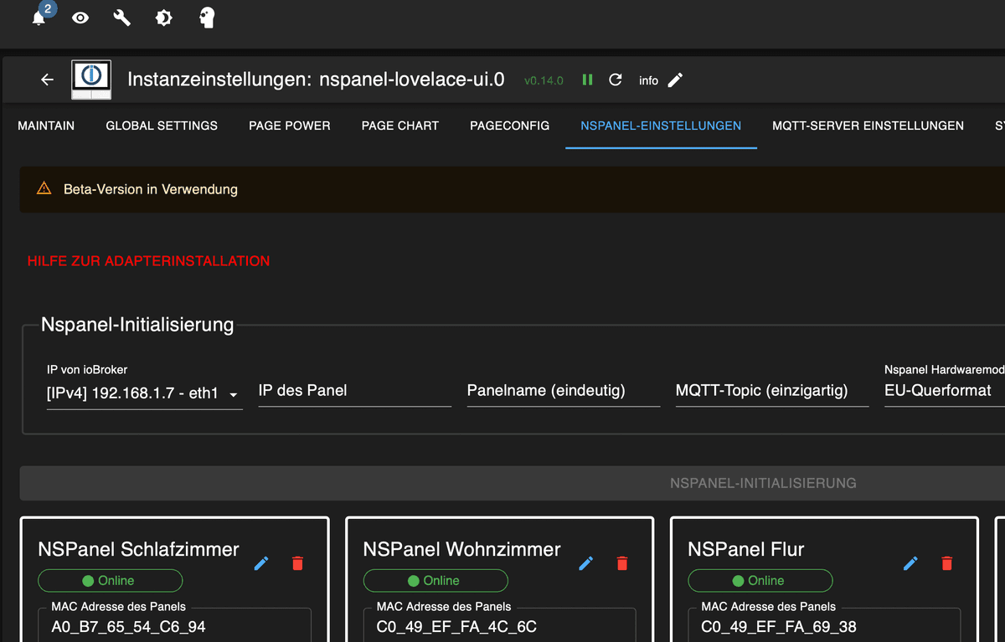The width and height of the screenshot is (1005, 642).
Task: Edit the NSPanel Wohnzimmer entry
Action: (x=586, y=563)
